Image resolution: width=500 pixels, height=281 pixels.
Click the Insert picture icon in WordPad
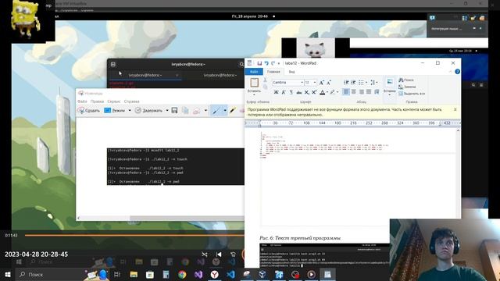[389, 82]
